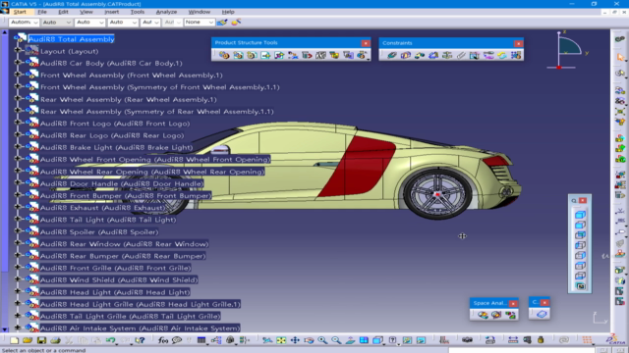The width and height of the screenshot is (629, 353).
Task: Open the Edit menu
Action: [x=63, y=12]
